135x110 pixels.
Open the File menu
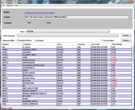click(x=3, y=5)
